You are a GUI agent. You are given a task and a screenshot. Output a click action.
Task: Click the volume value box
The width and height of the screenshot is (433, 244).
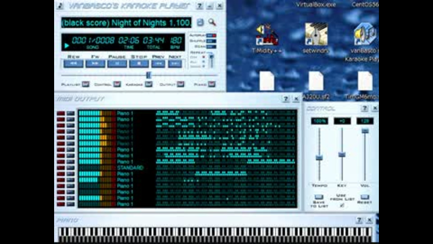coord(365,121)
